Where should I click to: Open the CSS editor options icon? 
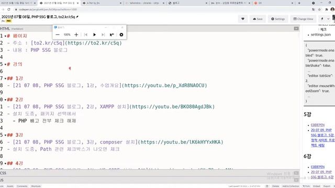[296, 173]
